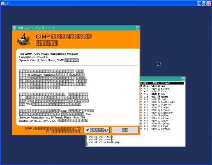Click the terminal line showing gimp command
212x165 pixels.
(103, 142)
